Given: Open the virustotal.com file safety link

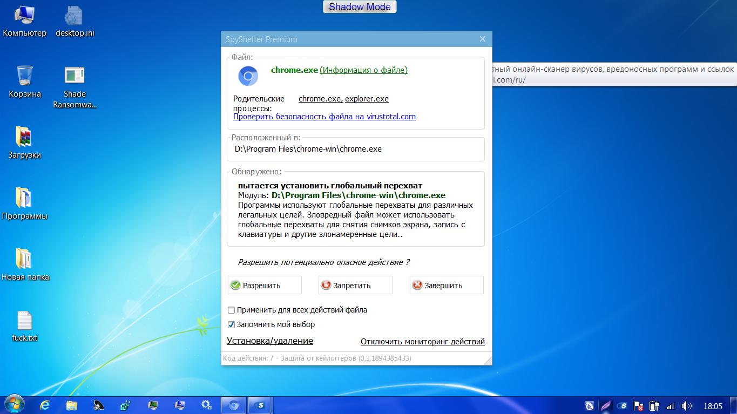Looking at the screenshot, I should point(324,117).
